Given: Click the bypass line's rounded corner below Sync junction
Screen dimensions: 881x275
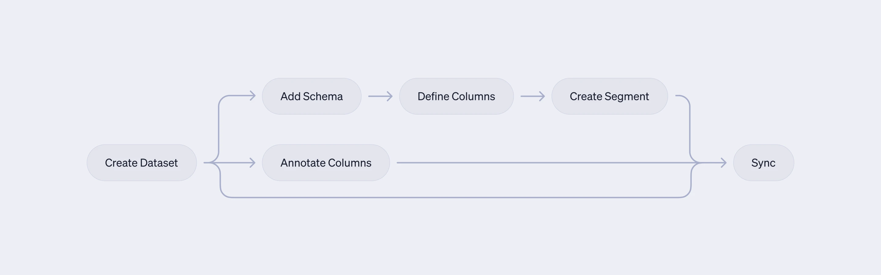Looking at the screenshot, I should click(x=687, y=193).
